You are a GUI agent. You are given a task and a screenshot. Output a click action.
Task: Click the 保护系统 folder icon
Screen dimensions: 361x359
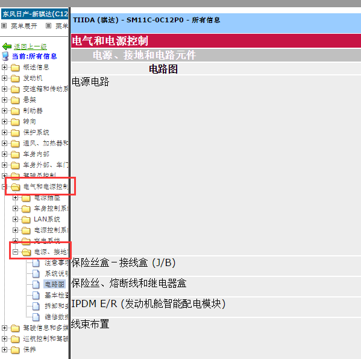coord(15,133)
